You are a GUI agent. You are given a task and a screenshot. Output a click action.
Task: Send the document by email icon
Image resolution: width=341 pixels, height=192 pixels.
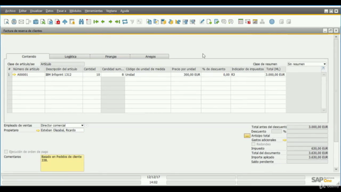(21, 21)
